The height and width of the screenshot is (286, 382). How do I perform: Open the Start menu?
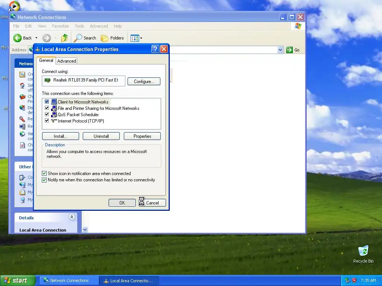[x=18, y=281]
